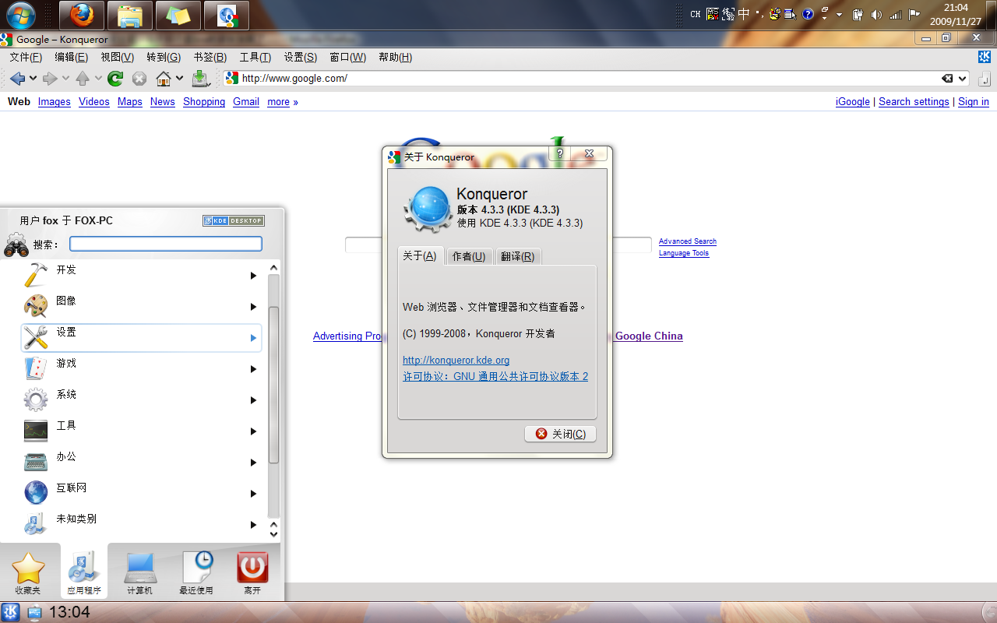This screenshot has height=623, width=997.
Task: Switch to the 作者(U) tab
Action: [469, 256]
